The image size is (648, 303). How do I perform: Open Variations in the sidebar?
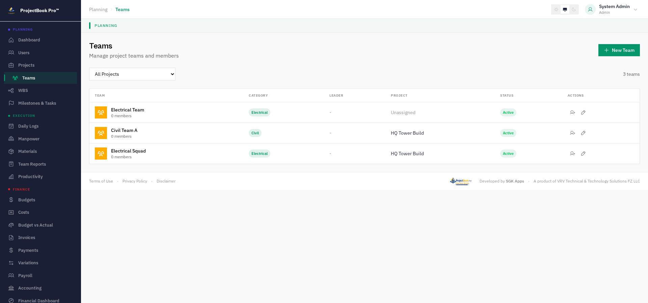40,263
